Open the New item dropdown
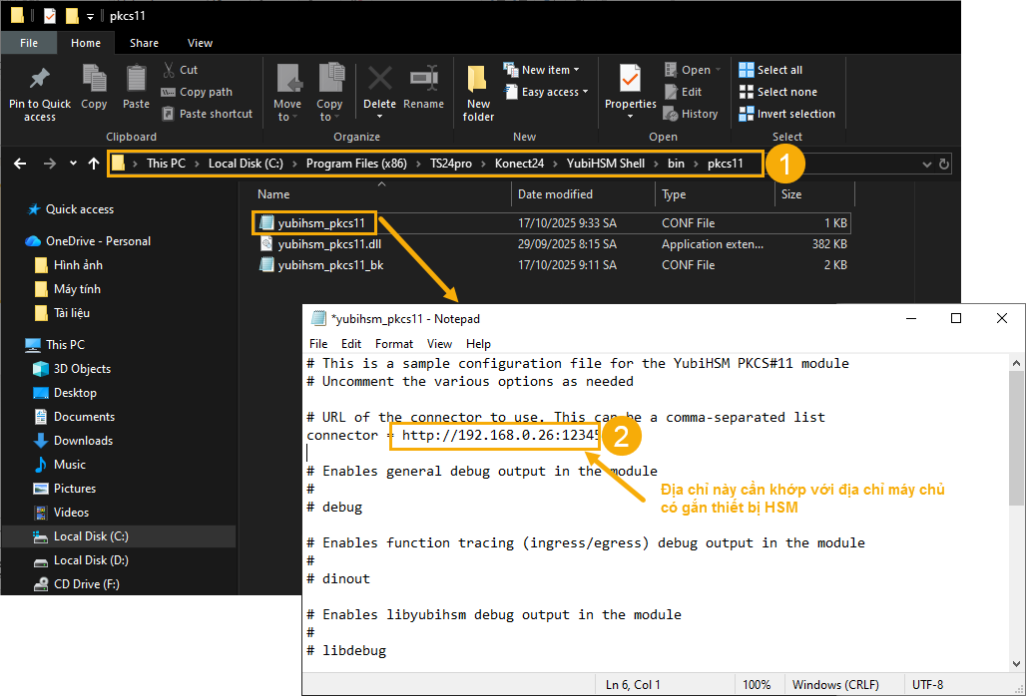Viewport: 1026px width, 696px height. click(541, 70)
